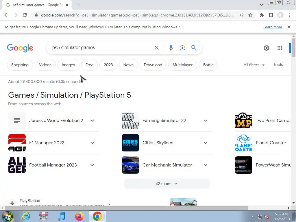Expand the Farming Simulator 22 entry
The width and height of the screenshot is (296, 222).
206,121
